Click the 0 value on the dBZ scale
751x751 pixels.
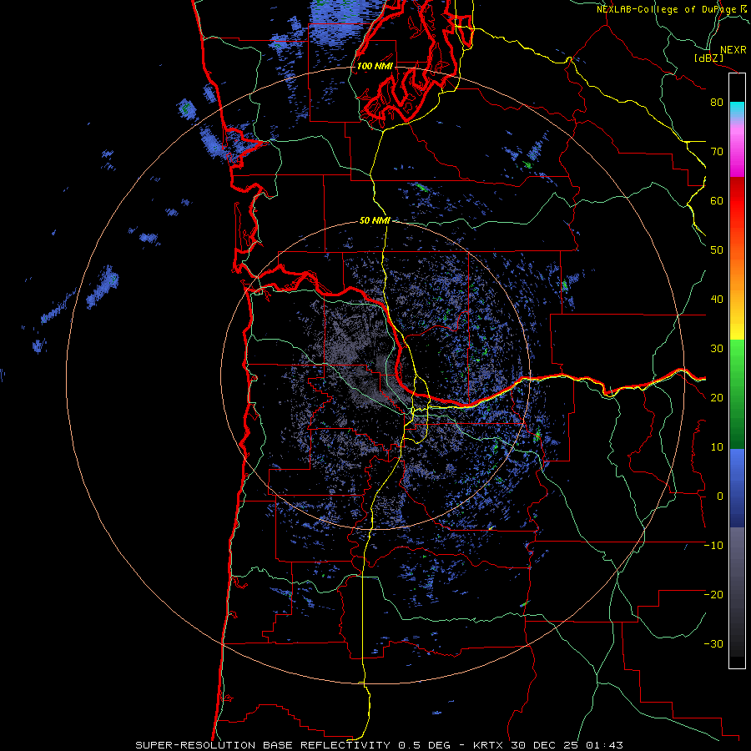click(720, 496)
